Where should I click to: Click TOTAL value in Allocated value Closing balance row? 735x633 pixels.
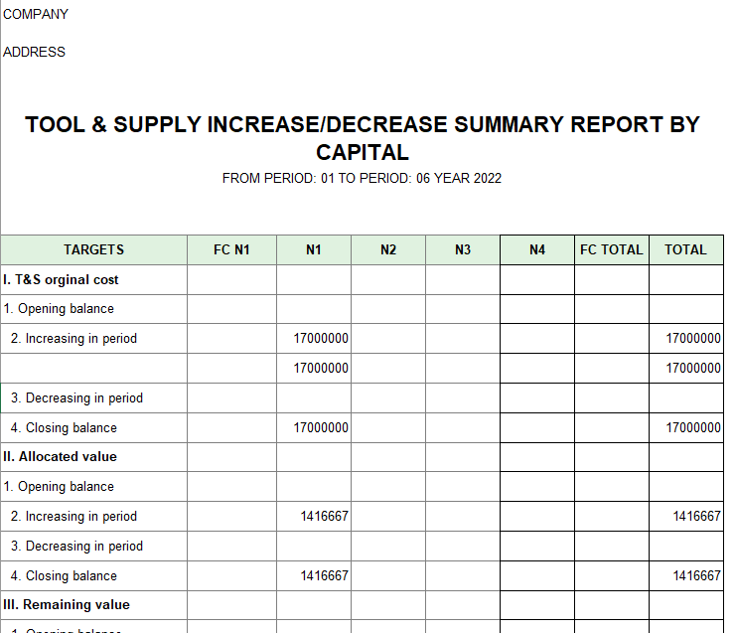coord(695,575)
